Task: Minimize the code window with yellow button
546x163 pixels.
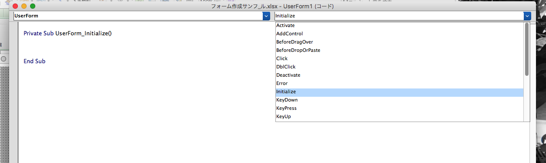Action: tap(24, 6)
